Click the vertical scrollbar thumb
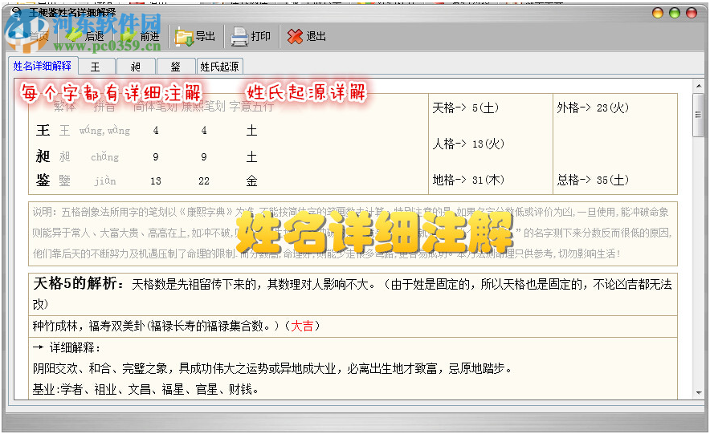710x434 pixels. point(698,115)
